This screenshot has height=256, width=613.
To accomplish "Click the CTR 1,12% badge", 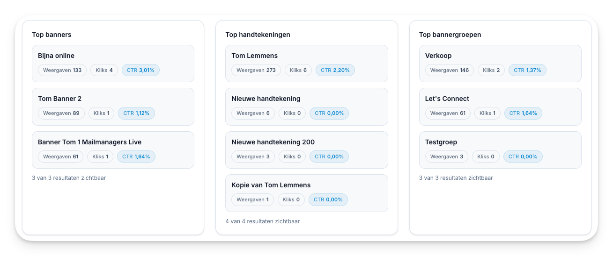I will (136, 113).
